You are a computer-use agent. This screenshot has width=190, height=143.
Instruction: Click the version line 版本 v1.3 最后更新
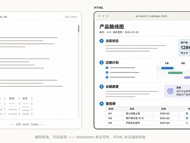tap(119, 32)
